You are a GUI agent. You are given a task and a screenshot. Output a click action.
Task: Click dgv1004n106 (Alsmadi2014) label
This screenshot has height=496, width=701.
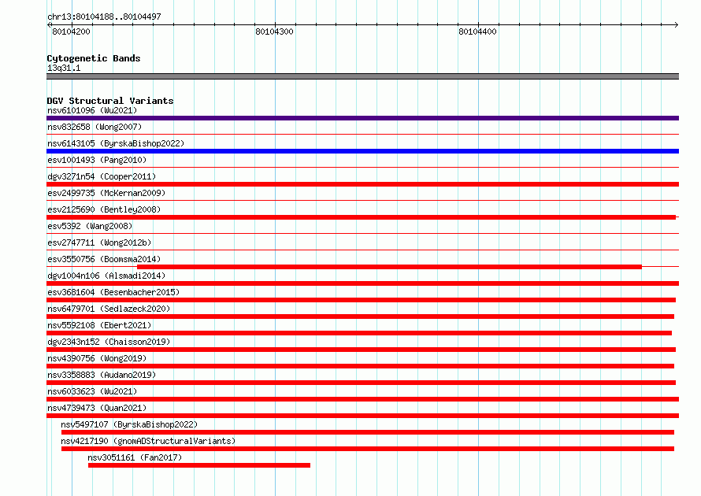(x=106, y=276)
